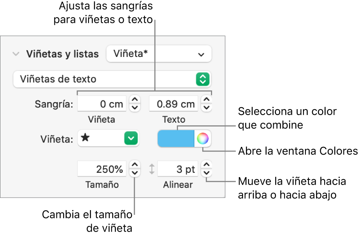363x238 pixels.
Task: Collapse the Viñetas y listas section
Action: 16,54
